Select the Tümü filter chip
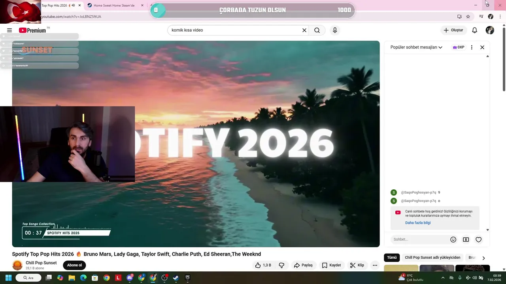The width and height of the screenshot is (506, 284). [392, 258]
